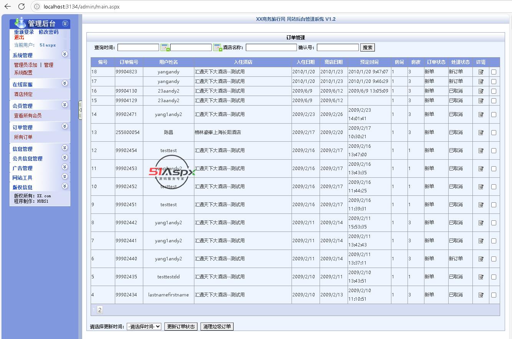
Task: Open details icon for order 99902452
Action: point(481,187)
